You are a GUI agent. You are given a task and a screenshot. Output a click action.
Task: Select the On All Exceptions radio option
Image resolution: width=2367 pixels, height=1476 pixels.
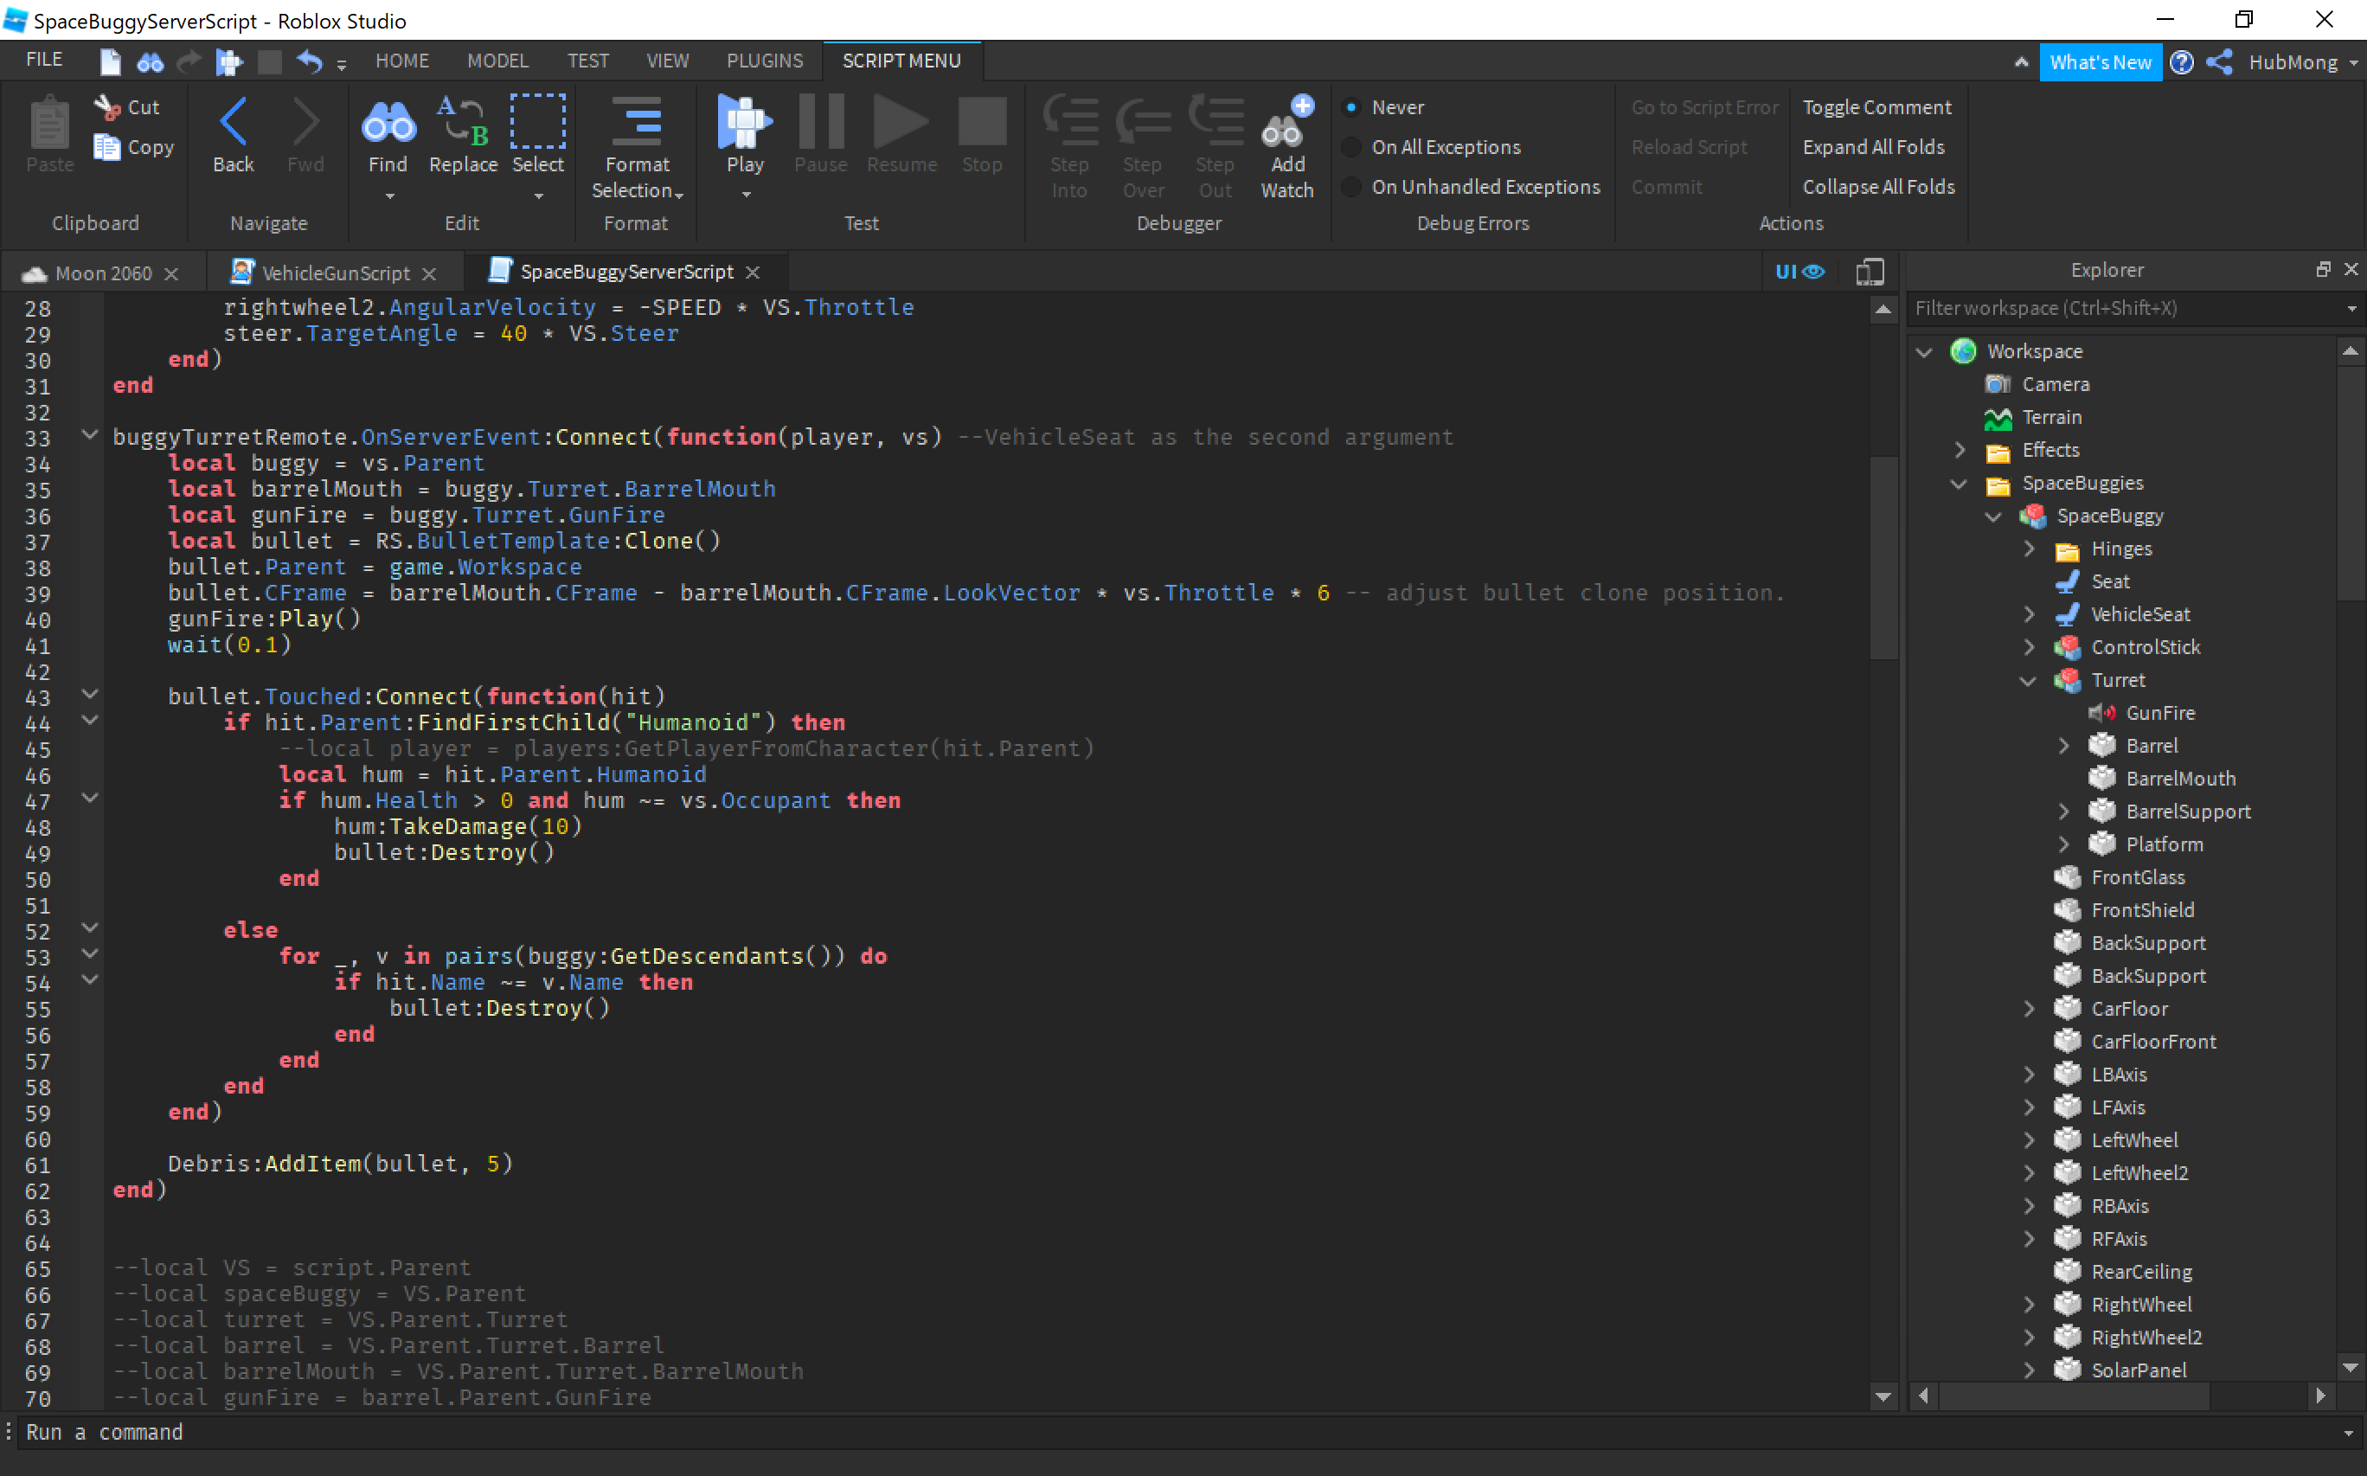[1352, 147]
